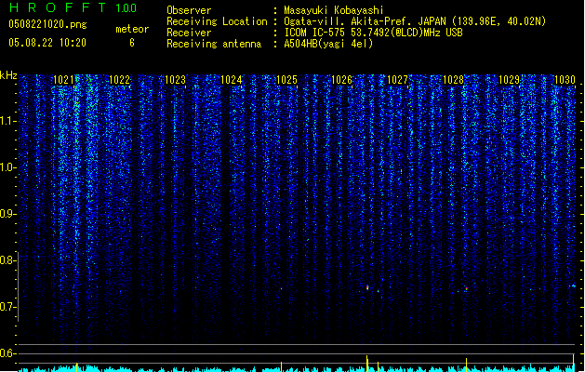
Task: Click the 1026 time marker
Action: (x=342, y=80)
